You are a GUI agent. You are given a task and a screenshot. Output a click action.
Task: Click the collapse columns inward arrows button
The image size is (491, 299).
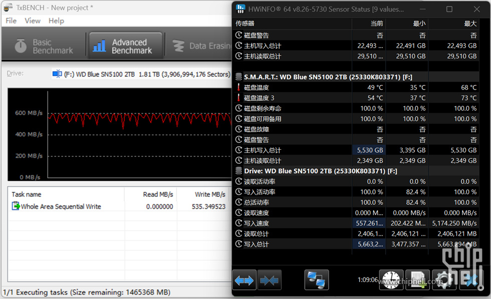coord(269,280)
